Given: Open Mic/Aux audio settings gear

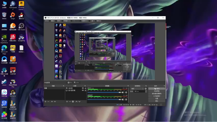Looking at the screenshot, I should point(126,92).
